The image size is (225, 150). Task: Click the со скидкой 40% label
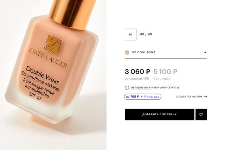pyautogui.click(x=137, y=79)
